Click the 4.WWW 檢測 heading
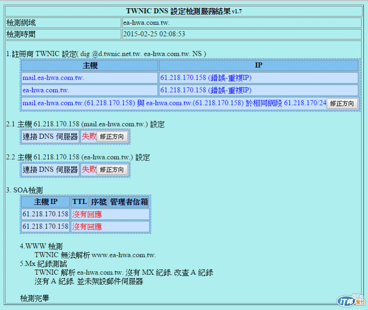The image size is (368, 310). pos(41,247)
